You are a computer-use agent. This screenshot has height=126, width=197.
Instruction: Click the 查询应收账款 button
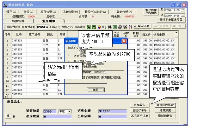coord(165,105)
